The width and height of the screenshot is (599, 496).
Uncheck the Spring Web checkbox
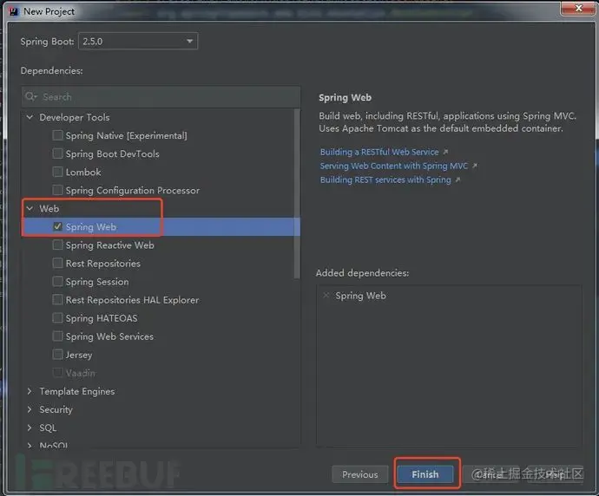coord(57,226)
